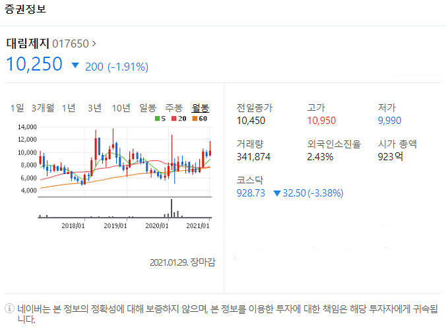Click the 2019/01 x-axis label
This screenshot has width=446, height=331.
click(115, 226)
